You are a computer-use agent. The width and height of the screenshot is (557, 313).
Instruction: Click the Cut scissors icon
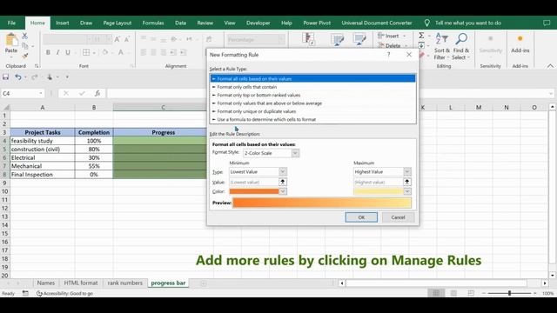point(24,36)
